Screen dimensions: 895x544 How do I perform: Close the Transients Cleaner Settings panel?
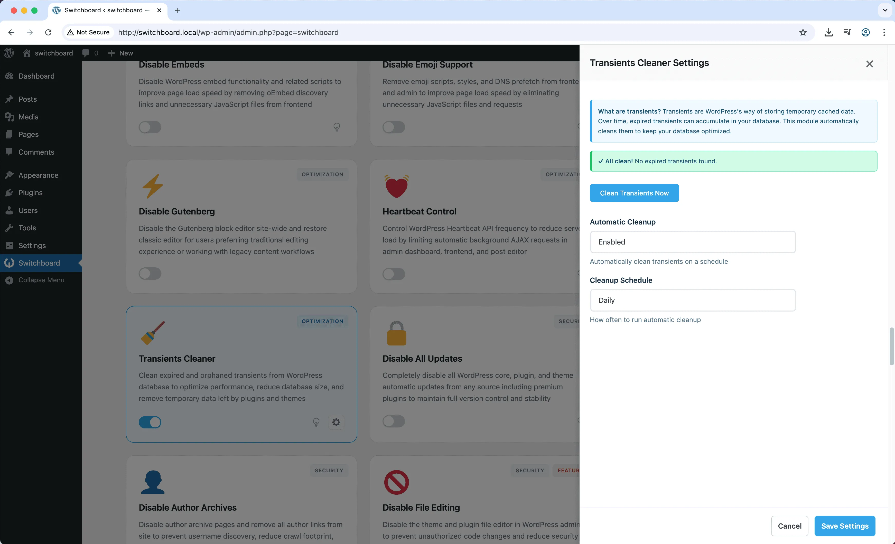click(x=869, y=64)
